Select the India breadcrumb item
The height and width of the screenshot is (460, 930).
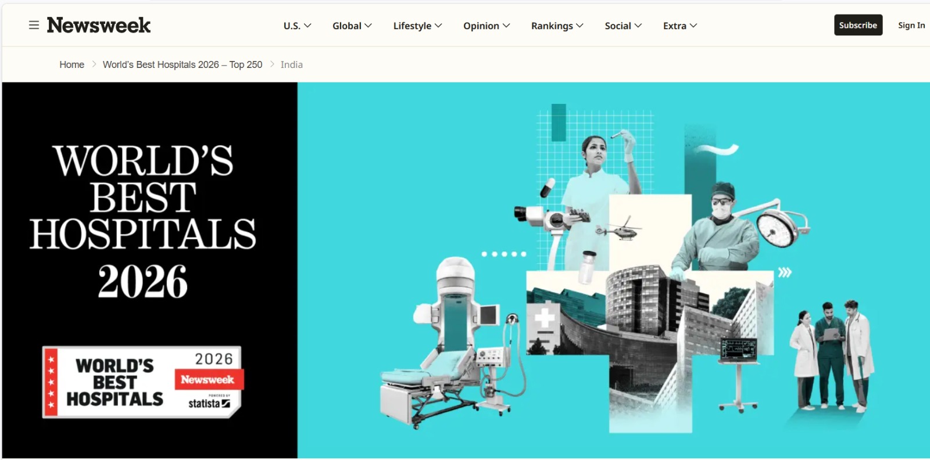[292, 64]
